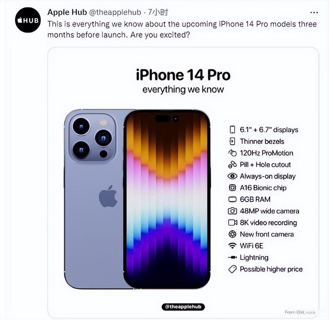The image size is (329, 320).
Task: Click the aperture icon for New front camera
Action: [232, 234]
